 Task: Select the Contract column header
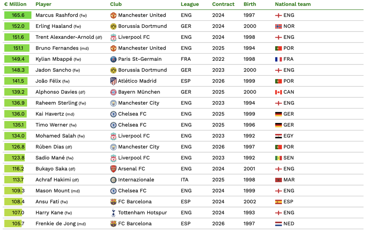pyautogui.click(x=223, y=4)
